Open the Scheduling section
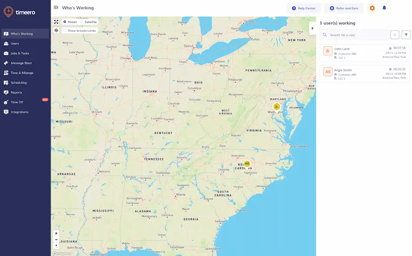The image size is (412, 256). 20,82
